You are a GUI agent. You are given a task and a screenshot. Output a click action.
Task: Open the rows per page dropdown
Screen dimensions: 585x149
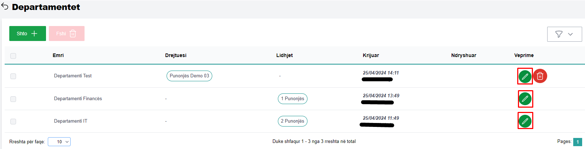59,142
